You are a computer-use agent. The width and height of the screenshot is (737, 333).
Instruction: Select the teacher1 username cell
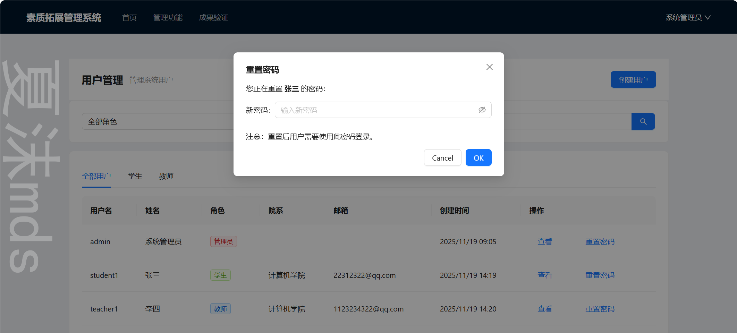click(x=104, y=309)
